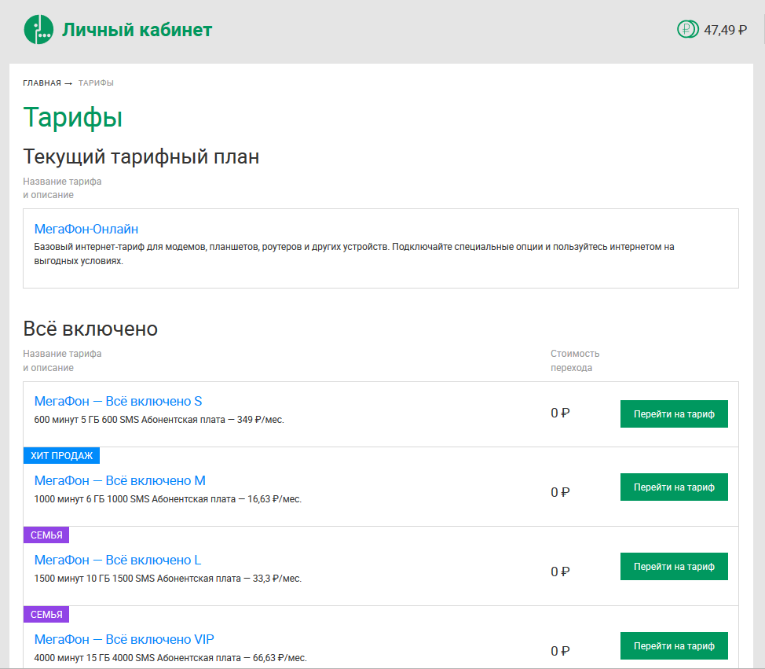The height and width of the screenshot is (669, 765).
Task: Click the ruble coin balance icon
Action: 686,30
